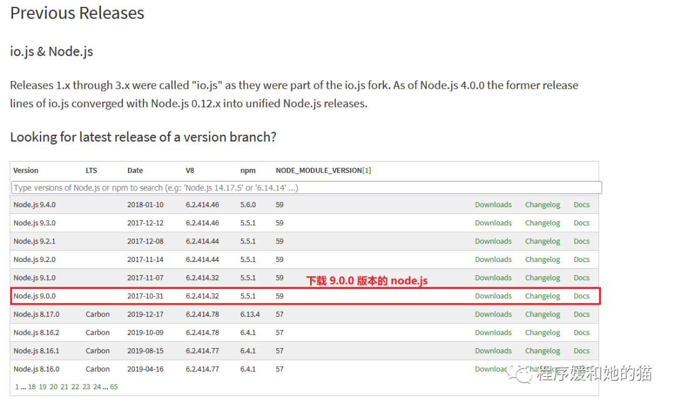Click the Version column header
This screenshot has width=674, height=403.
(26, 170)
